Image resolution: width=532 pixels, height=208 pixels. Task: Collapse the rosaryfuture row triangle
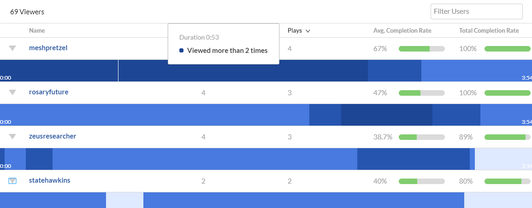click(x=12, y=92)
